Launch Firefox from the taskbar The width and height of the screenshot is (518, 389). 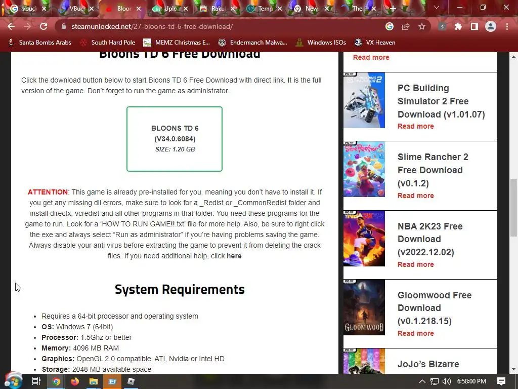75,381
